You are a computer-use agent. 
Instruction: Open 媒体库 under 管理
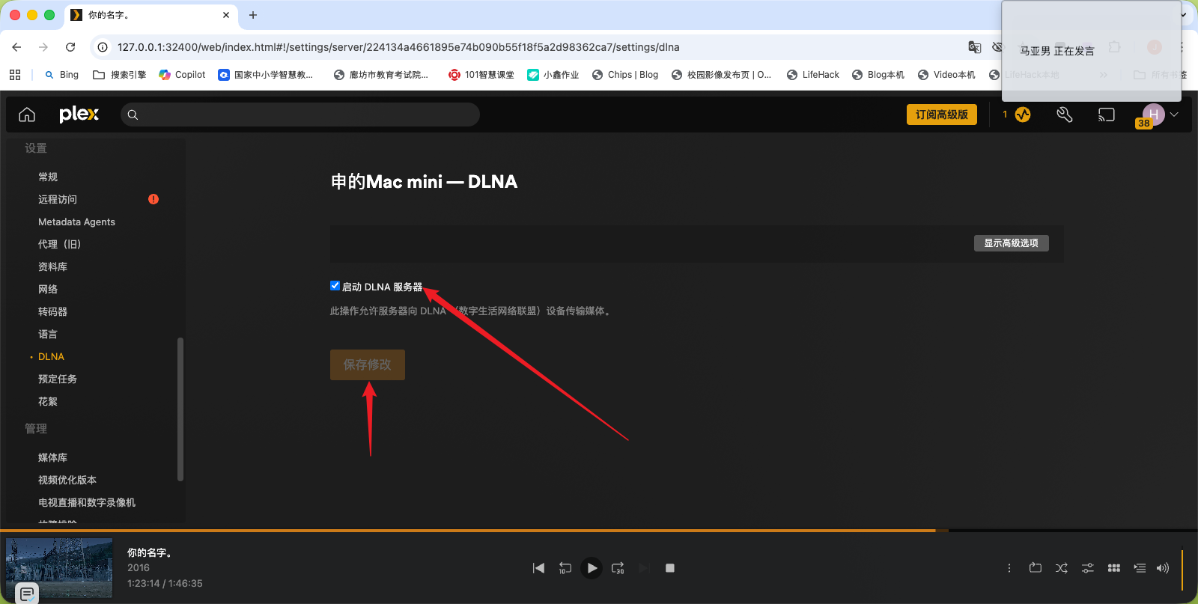(x=52, y=457)
